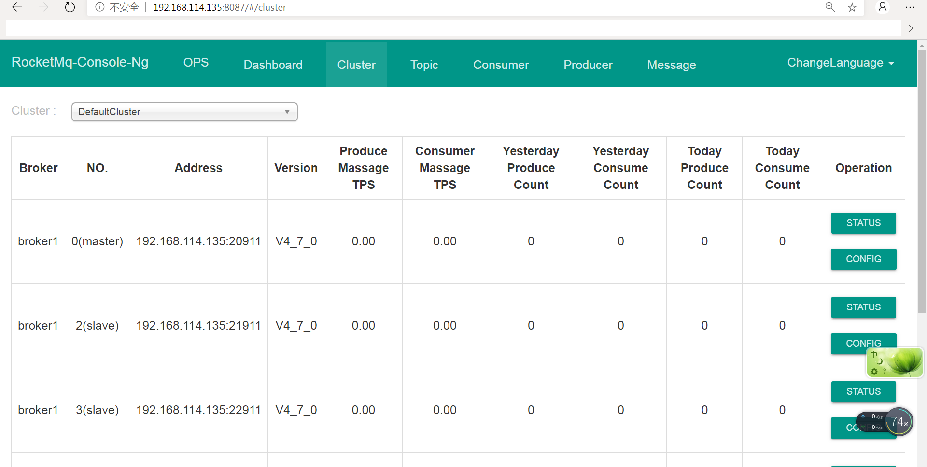The width and height of the screenshot is (927, 467).
Task: Select address 192.168.114.135:22911
Action: 198,410
